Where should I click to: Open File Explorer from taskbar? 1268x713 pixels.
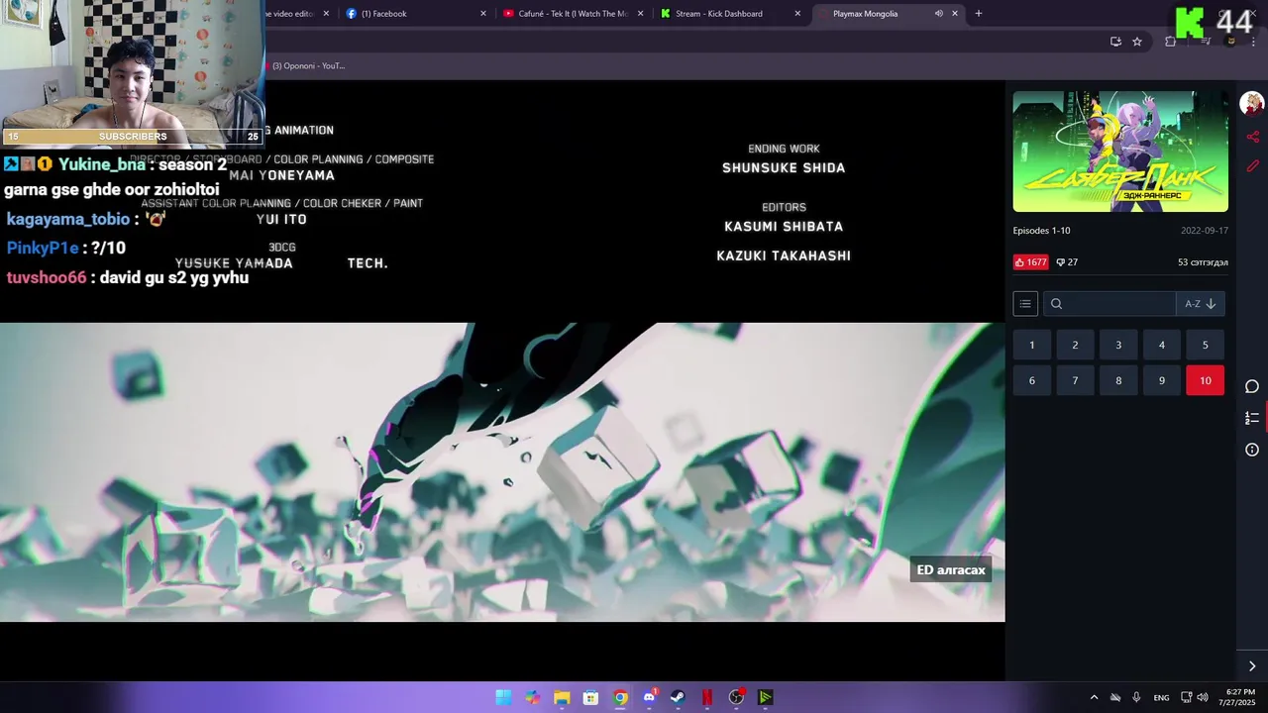click(x=562, y=697)
